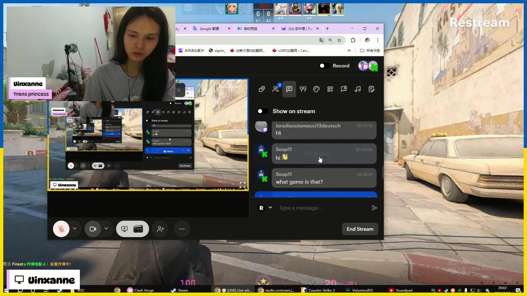Open the 所有书签 bookmarks folder
Viewport: 527px width, 296px height.
point(370,51)
